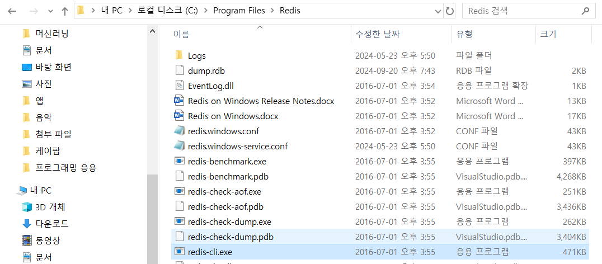
Task: Click the Redis breadcrumb
Action: [x=290, y=11]
